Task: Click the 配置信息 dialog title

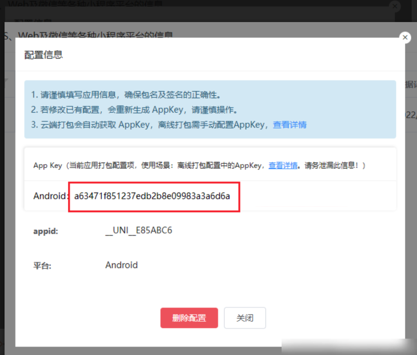Action: coord(44,55)
